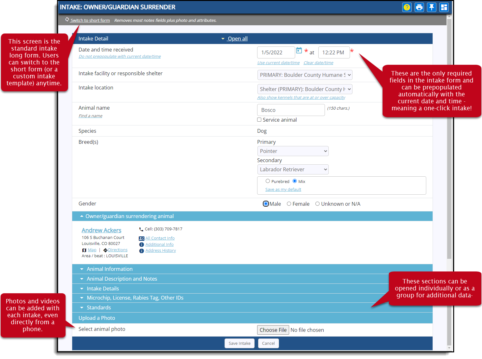
Task: Click the phone icon next to Cell number
Action: [141, 229]
